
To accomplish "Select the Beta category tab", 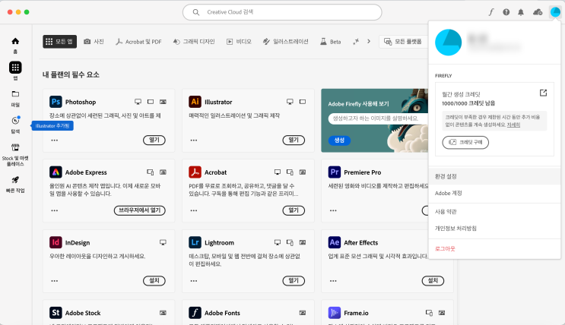I will pyautogui.click(x=331, y=42).
